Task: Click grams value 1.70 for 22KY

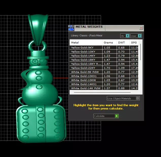Action: (x=107, y=68)
